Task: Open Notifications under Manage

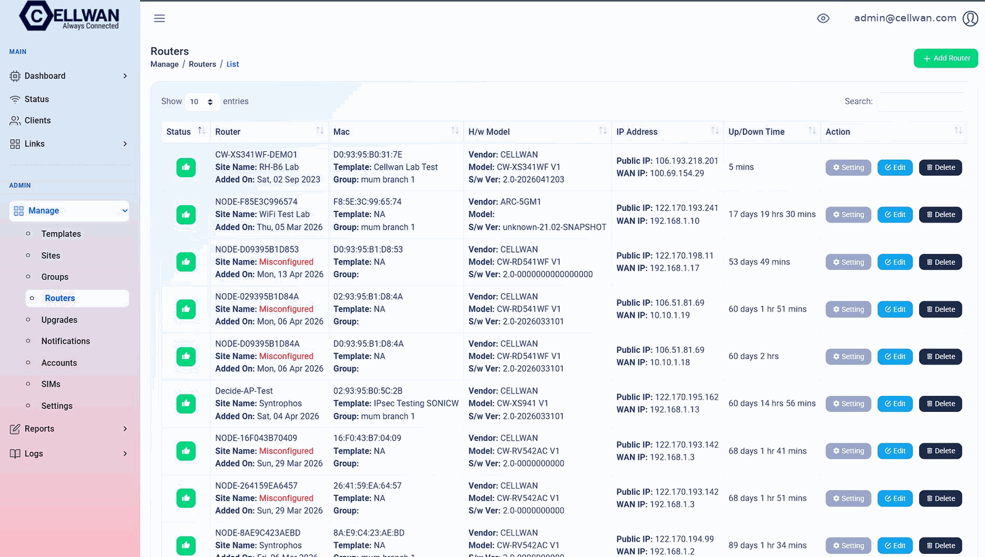Action: coord(65,341)
